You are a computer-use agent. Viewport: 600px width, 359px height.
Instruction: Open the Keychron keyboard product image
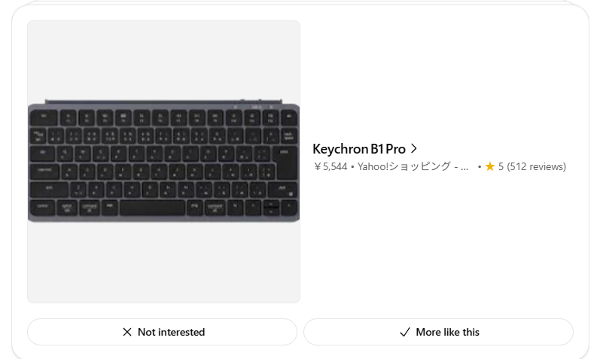pos(164,162)
